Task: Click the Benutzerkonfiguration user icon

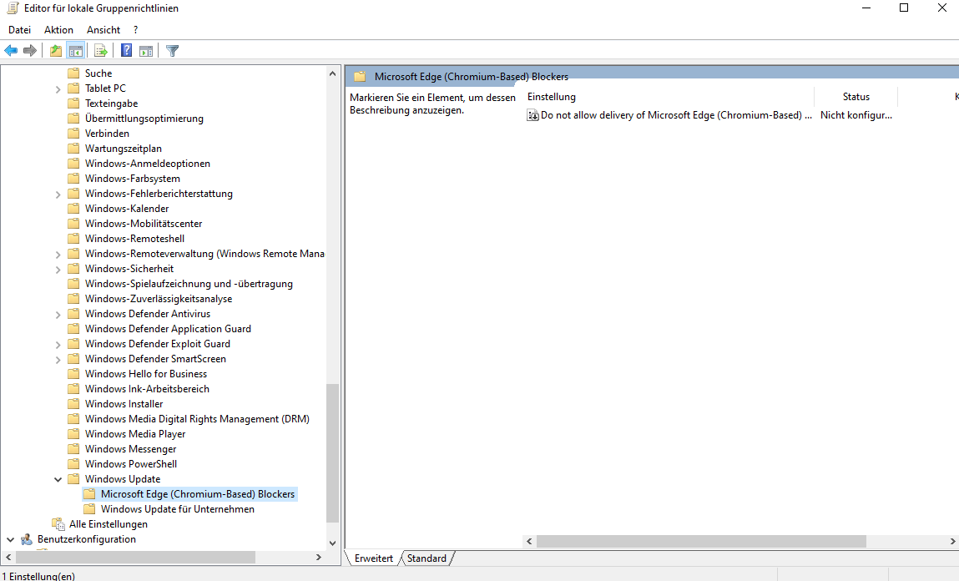Action: (x=27, y=539)
